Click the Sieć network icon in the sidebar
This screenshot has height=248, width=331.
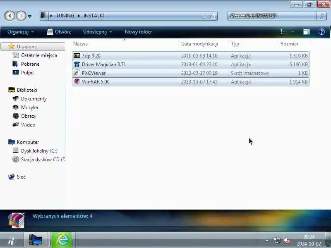(x=12, y=176)
